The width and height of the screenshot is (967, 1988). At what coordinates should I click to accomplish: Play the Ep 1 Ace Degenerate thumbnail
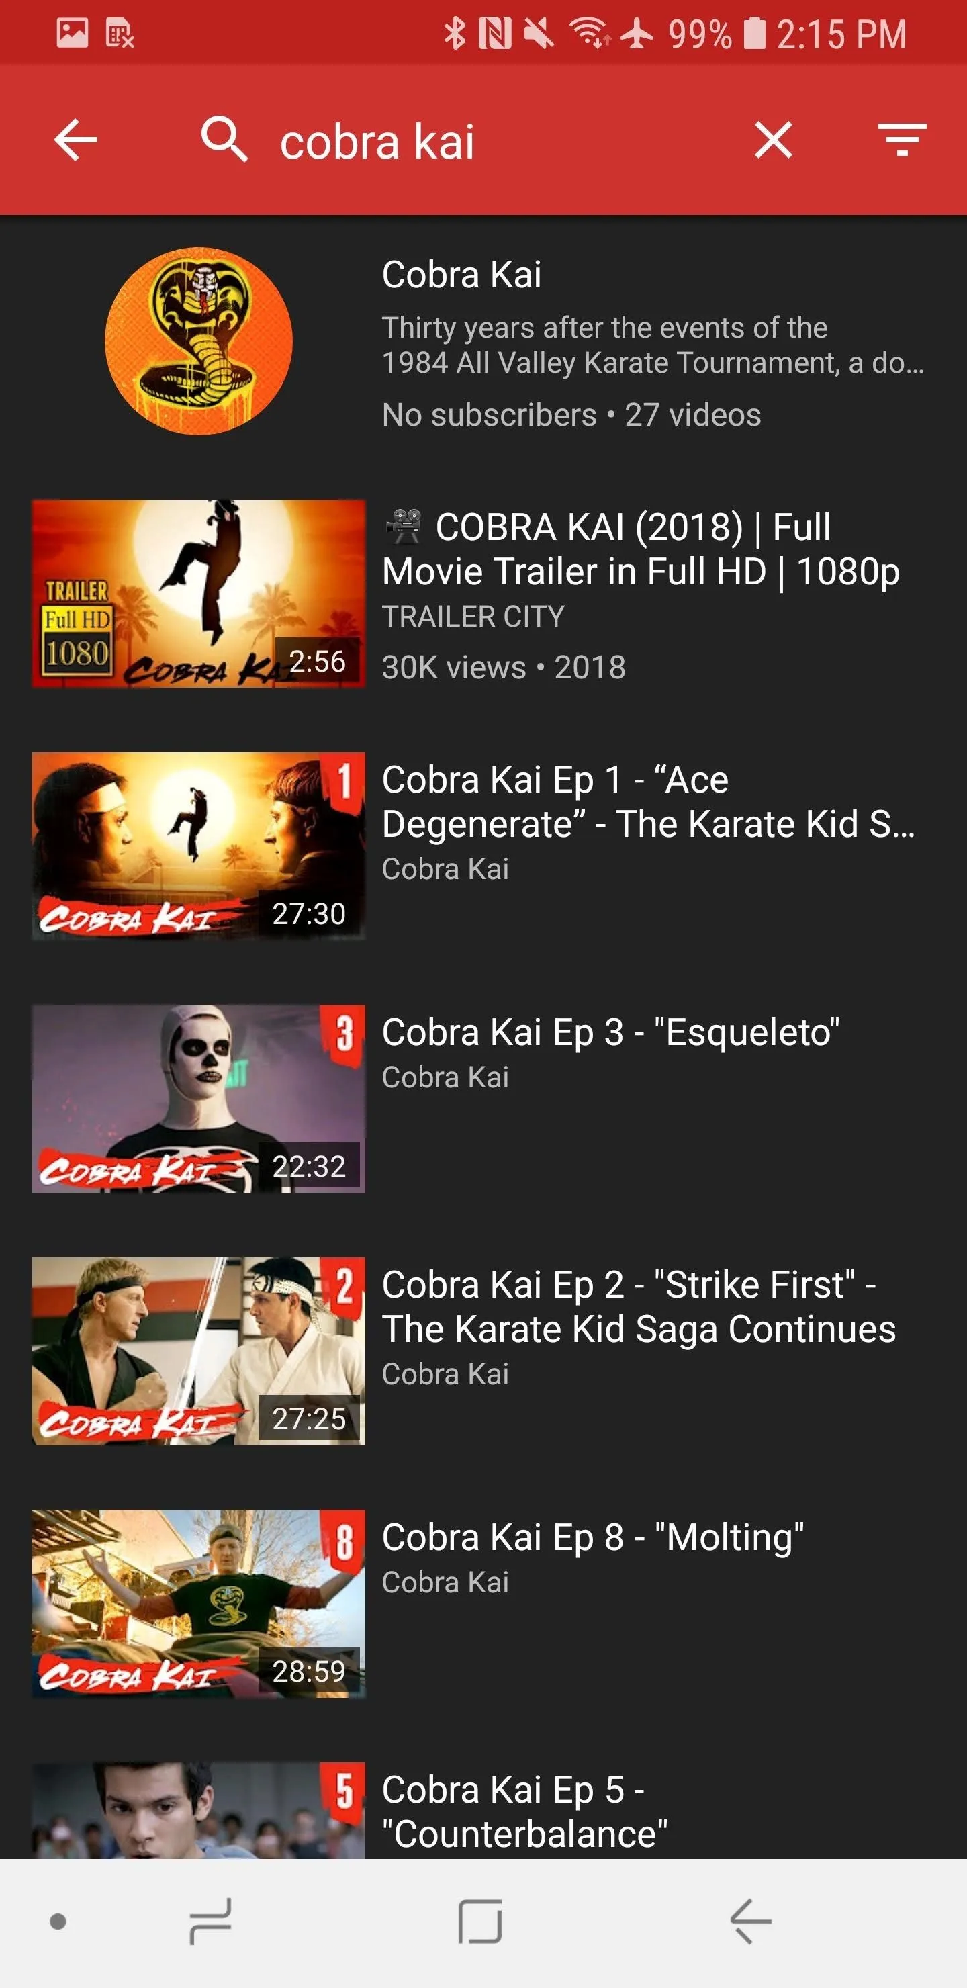click(x=198, y=846)
